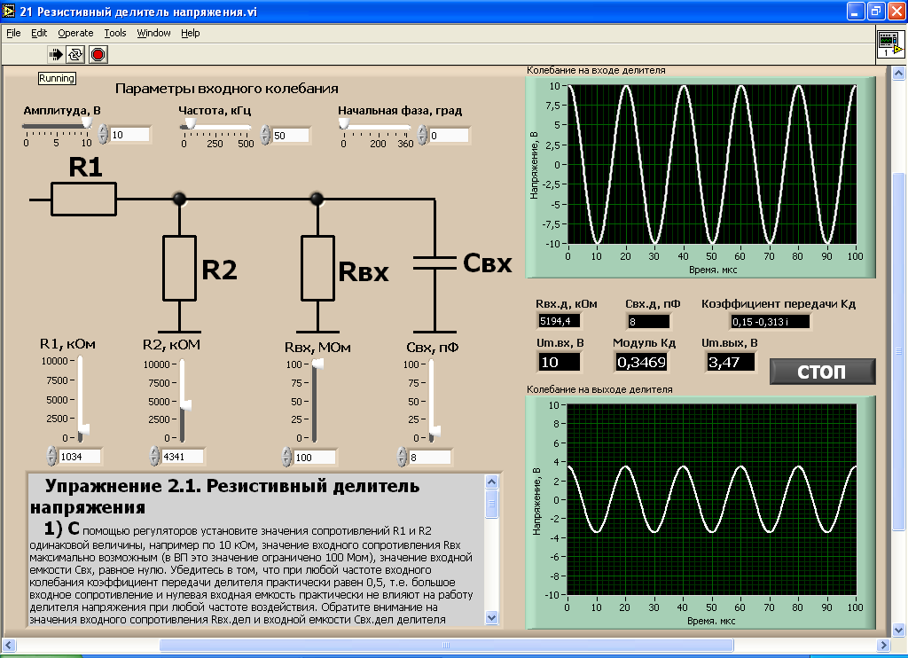Click the Run arrow toolbar icon
This screenshot has width=908, height=658.
56,54
